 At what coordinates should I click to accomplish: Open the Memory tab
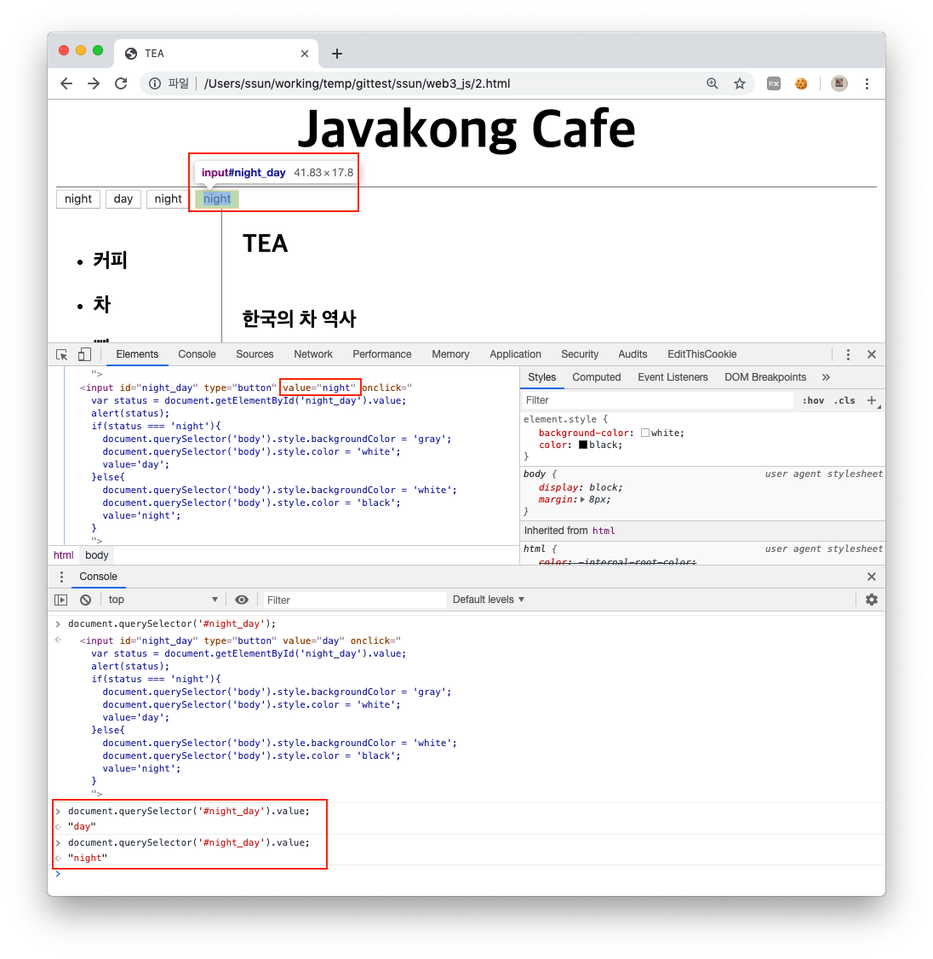point(450,355)
